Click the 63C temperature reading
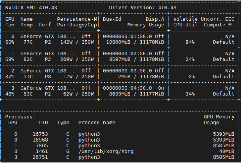This screenshot has width=242, height=163. click(28, 94)
